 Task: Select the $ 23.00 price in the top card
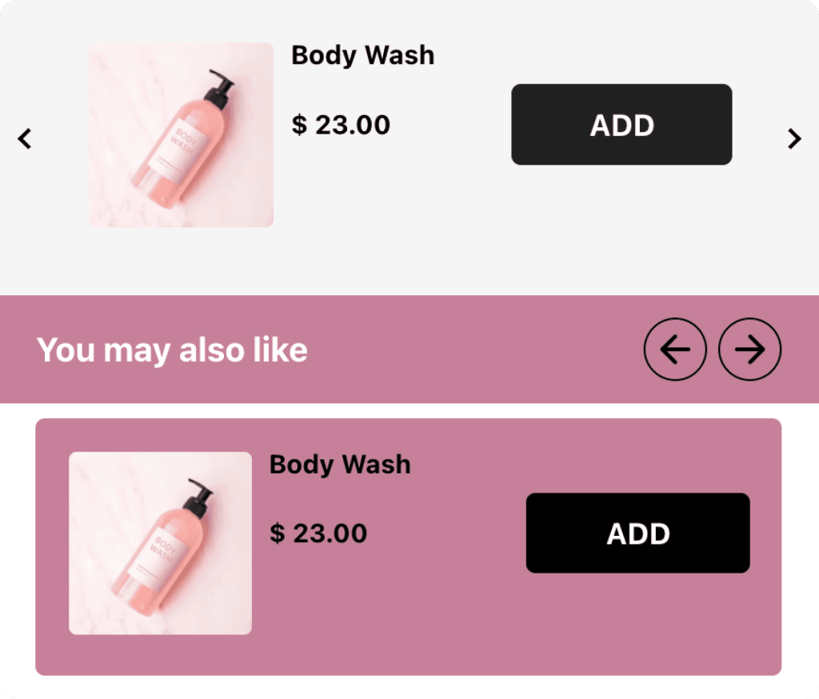(x=341, y=125)
